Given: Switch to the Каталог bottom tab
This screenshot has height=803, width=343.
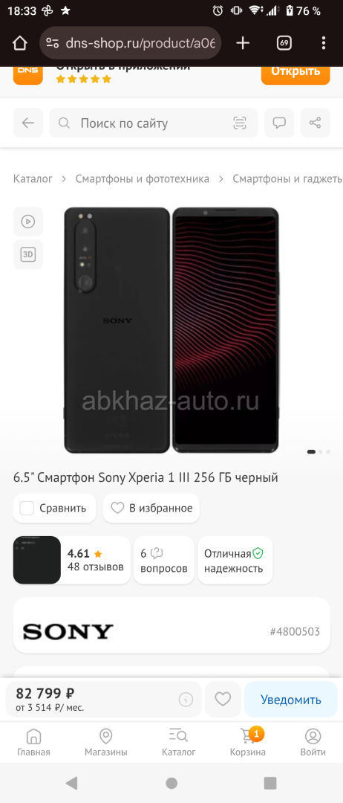Looking at the screenshot, I should [178, 743].
